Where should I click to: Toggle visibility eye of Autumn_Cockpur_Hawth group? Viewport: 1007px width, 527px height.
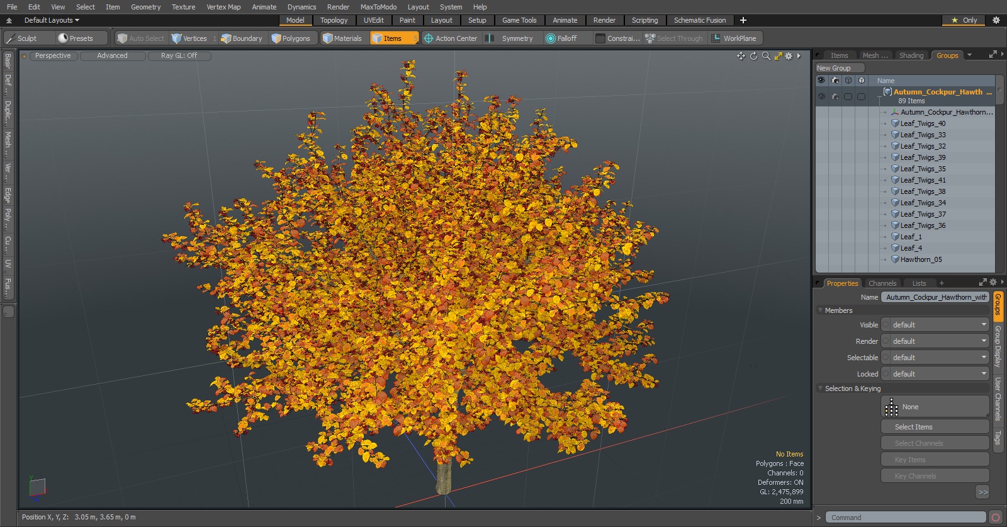tap(821, 97)
